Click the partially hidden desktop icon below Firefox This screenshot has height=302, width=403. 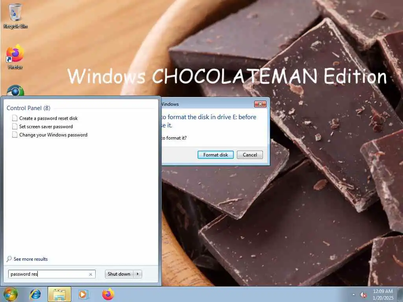point(15,90)
